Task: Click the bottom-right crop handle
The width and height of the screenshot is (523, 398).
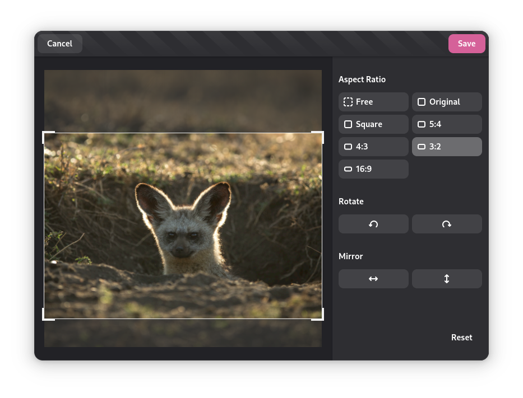Action: [320, 315]
